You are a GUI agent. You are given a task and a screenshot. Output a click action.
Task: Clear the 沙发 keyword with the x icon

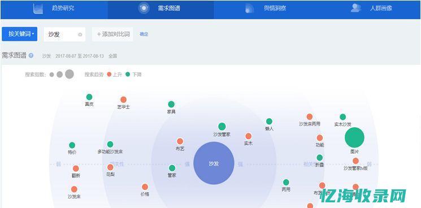point(80,34)
